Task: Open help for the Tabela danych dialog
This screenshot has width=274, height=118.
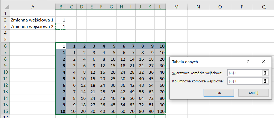Action: (248, 62)
